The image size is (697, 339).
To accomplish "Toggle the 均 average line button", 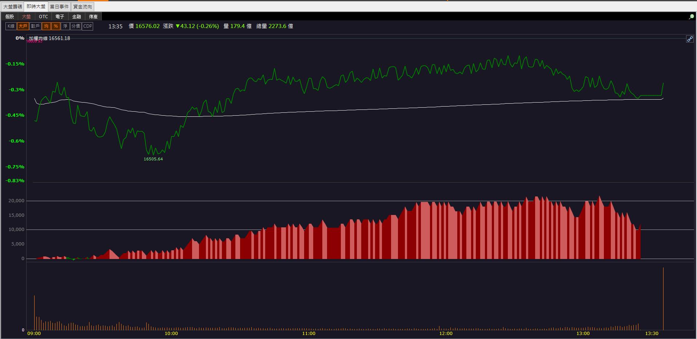I will (46, 26).
